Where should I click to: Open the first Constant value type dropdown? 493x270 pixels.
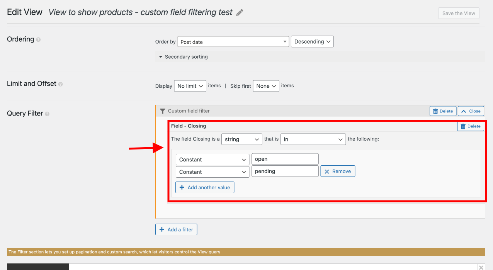point(212,159)
